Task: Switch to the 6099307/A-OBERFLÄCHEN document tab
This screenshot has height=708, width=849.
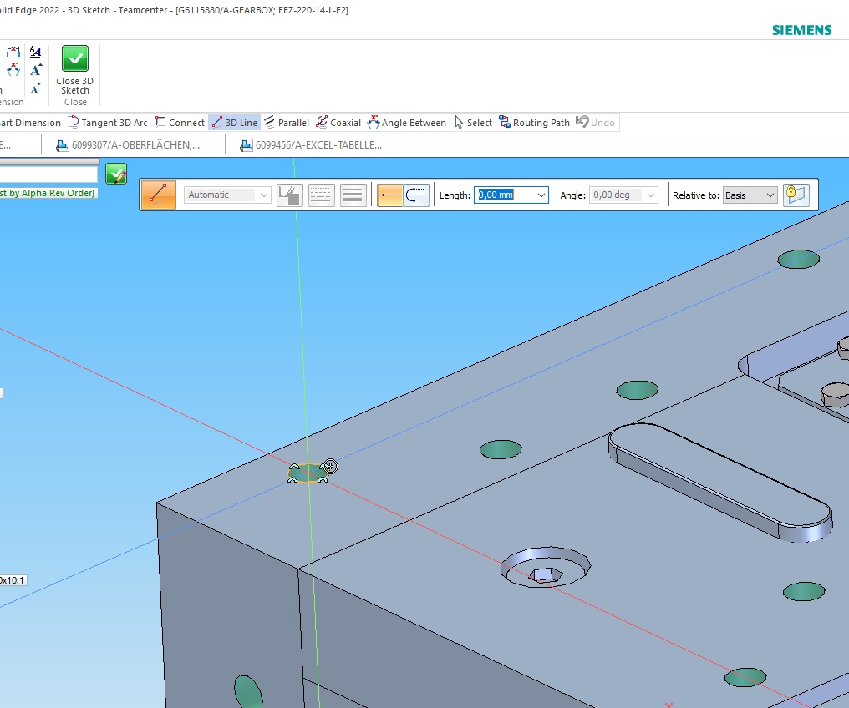Action: pos(129,145)
